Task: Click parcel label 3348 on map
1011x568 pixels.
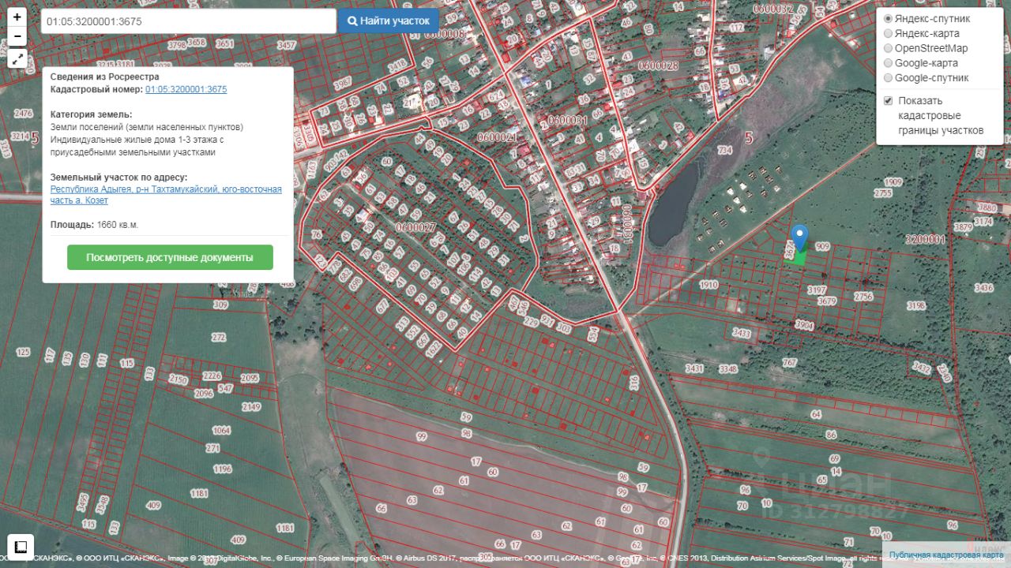Action: point(727,368)
